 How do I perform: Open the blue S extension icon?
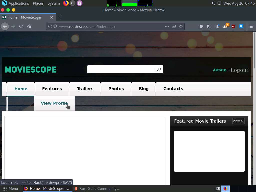point(241,26)
